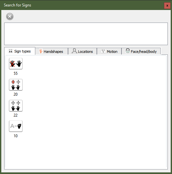The image size is (172, 174).
Task: Open the Locations tab
Action: [x=83, y=51]
